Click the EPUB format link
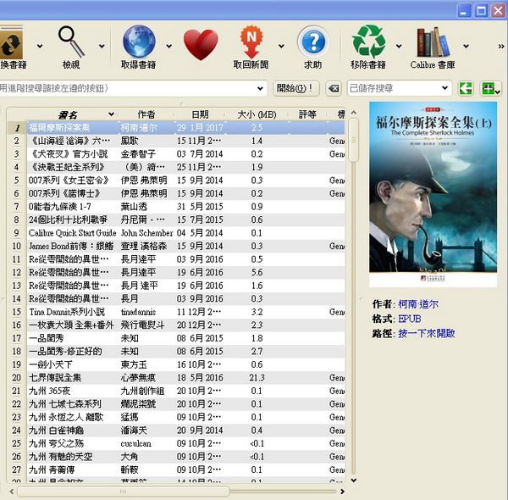Viewport: 508px width, 500px height. pos(409,318)
